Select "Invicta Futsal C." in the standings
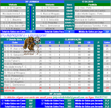 [x=12, y=61]
